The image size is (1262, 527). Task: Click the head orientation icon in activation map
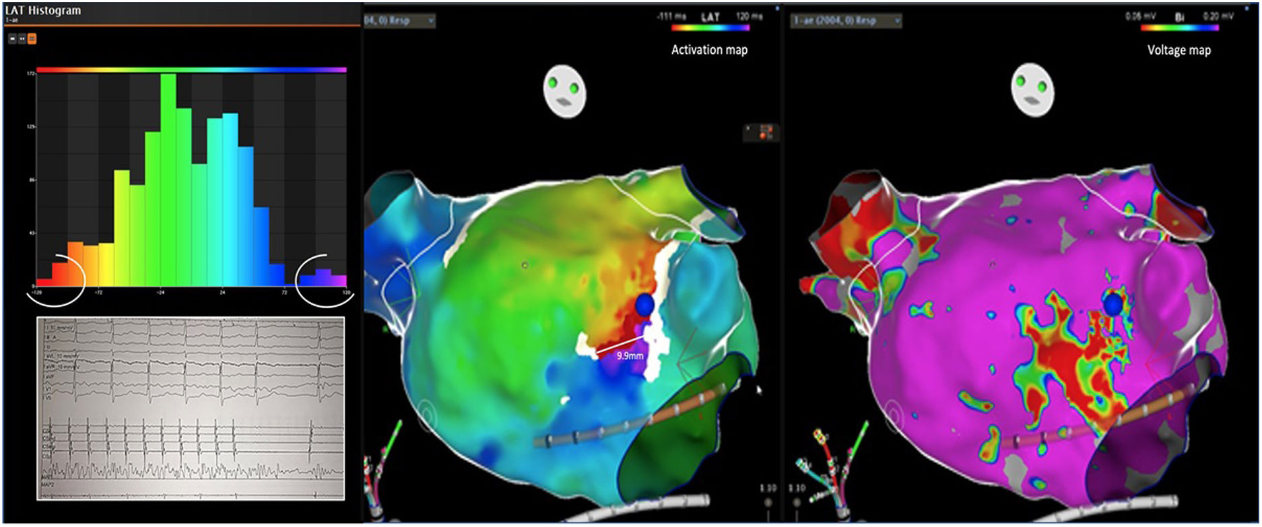click(x=565, y=92)
